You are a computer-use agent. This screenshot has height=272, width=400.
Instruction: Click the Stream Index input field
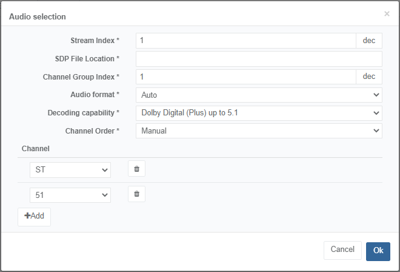coord(245,41)
